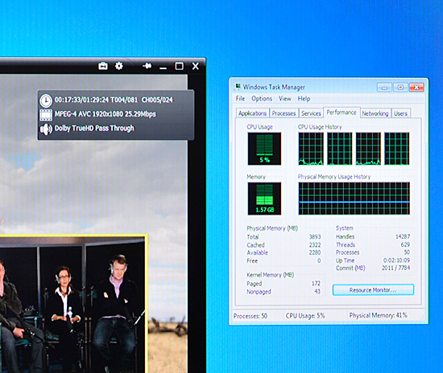
Task: Click the speaker icon beside Dolby TrueHD
Action: point(46,129)
